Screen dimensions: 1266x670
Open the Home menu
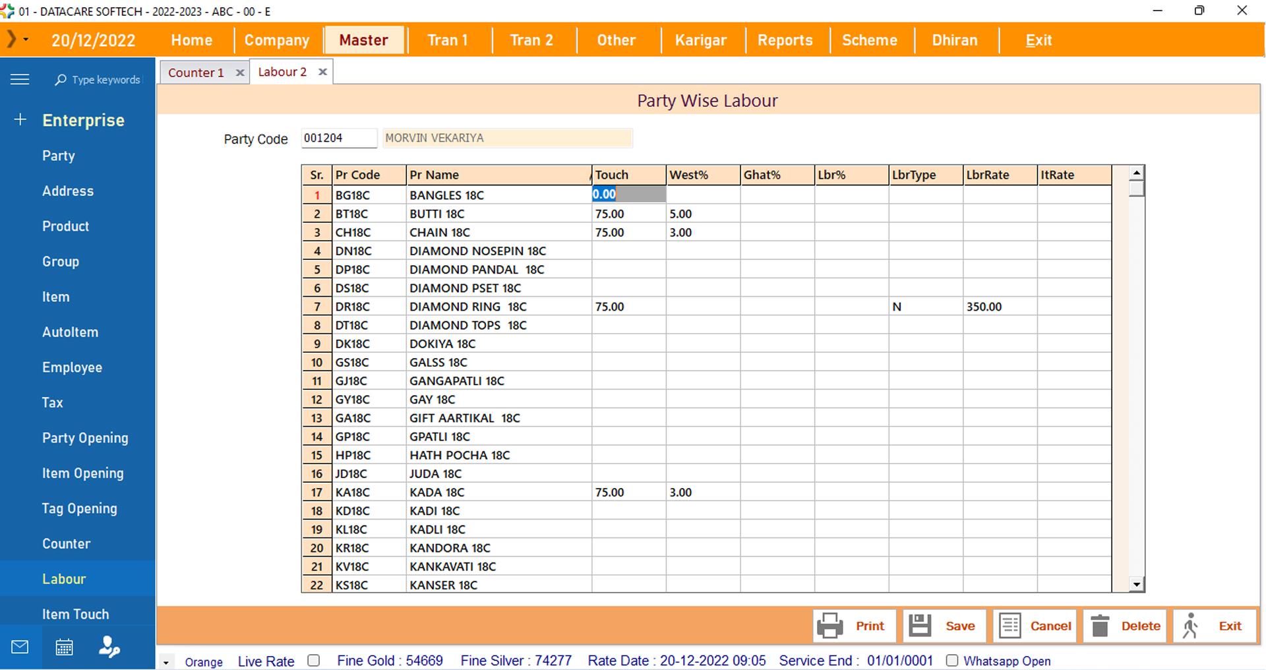[x=192, y=40]
